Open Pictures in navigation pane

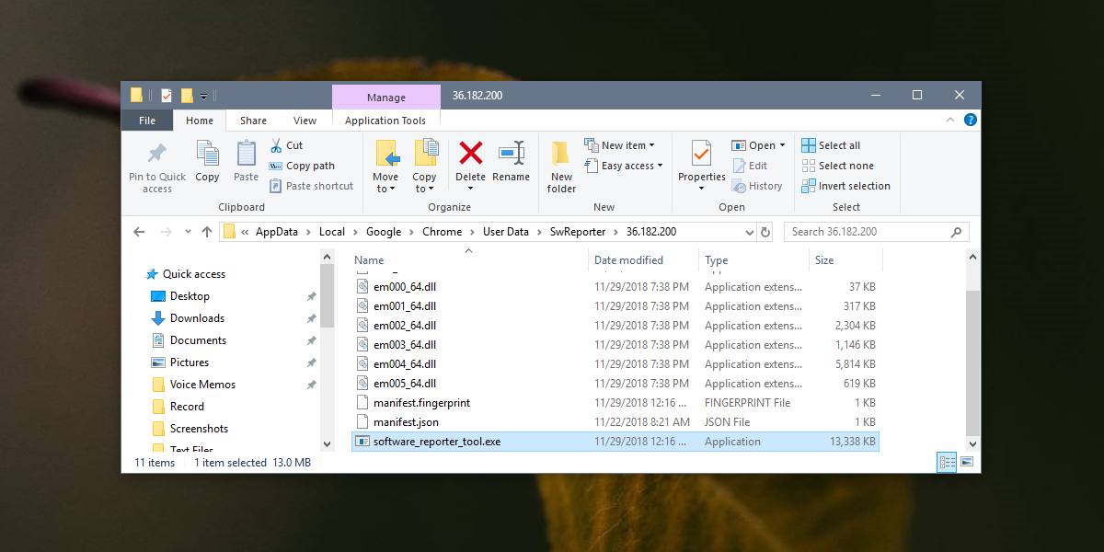190,362
